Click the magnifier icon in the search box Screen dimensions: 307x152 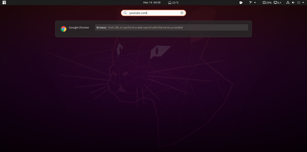pyautogui.click(x=125, y=13)
